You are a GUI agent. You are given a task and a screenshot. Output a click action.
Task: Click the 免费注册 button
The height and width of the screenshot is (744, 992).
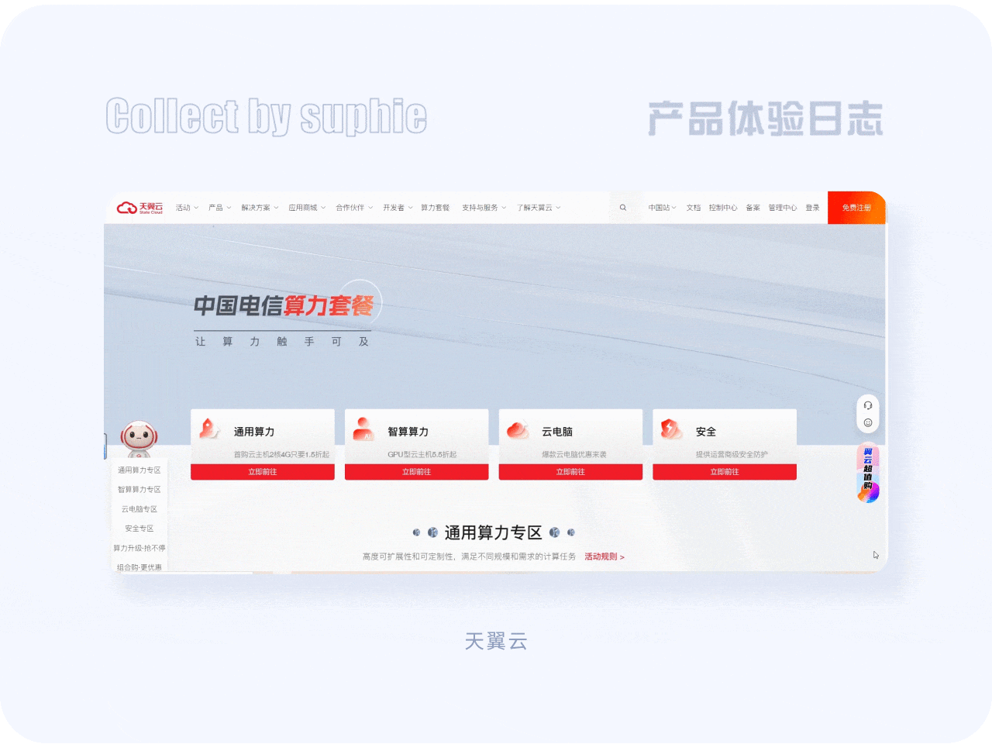856,208
